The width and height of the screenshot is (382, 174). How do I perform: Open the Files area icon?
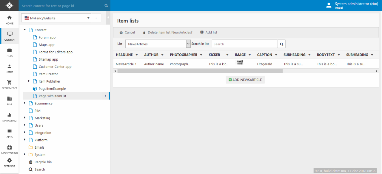pos(10,52)
